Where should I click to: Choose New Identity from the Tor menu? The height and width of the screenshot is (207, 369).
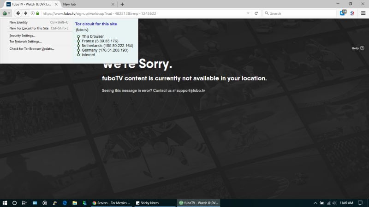pos(39,22)
